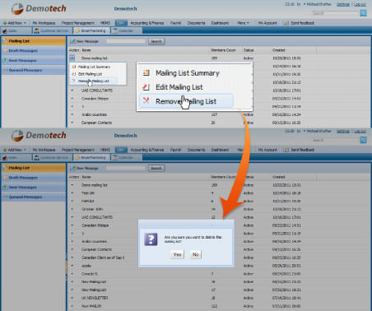
Task: Open the user name dropdown in the upper screenshot
Action: 317,4
